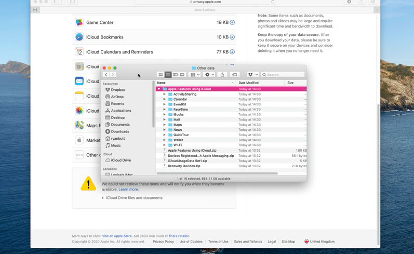The image size is (414, 254).
Task: Switch Finder to list view
Action: coord(168,75)
